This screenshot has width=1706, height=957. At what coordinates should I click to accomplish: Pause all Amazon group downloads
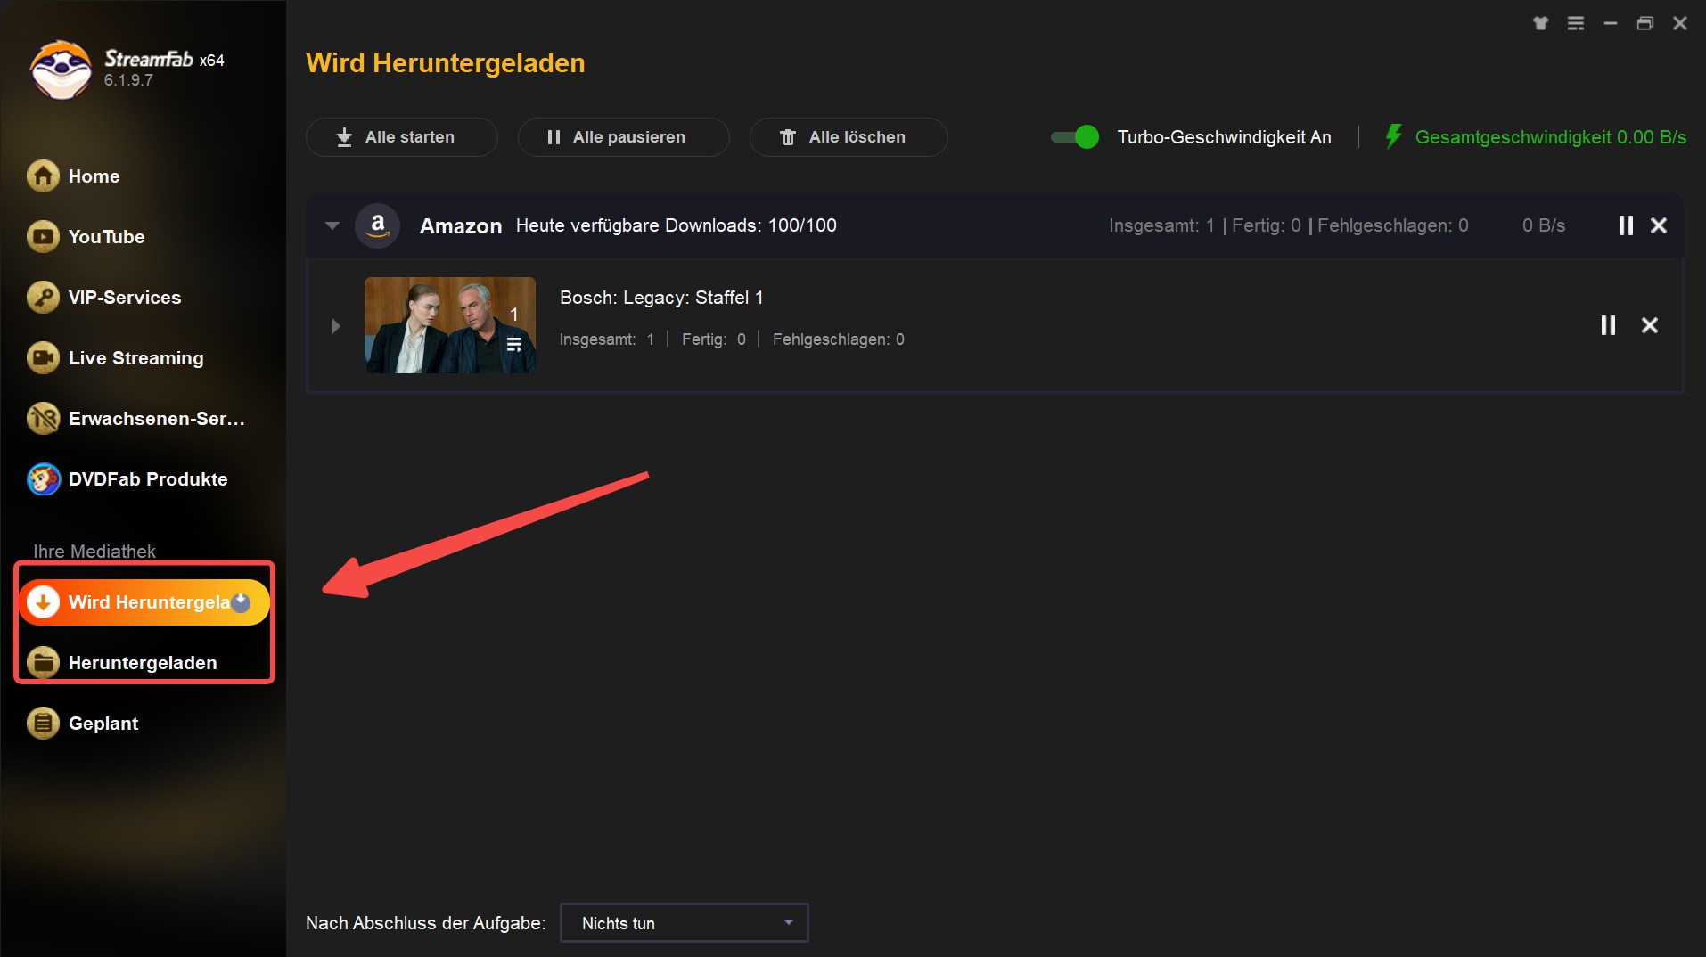click(x=1626, y=225)
